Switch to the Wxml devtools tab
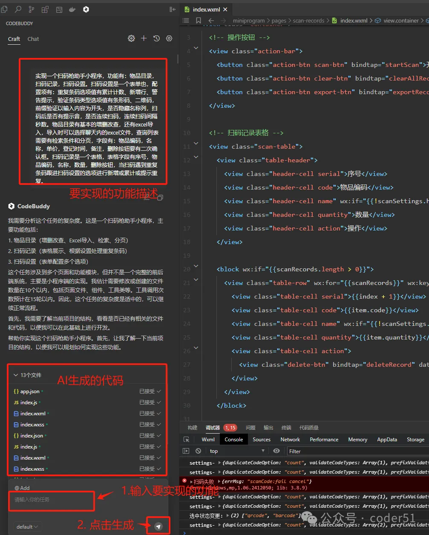The height and width of the screenshot is (535, 429). [x=208, y=439]
